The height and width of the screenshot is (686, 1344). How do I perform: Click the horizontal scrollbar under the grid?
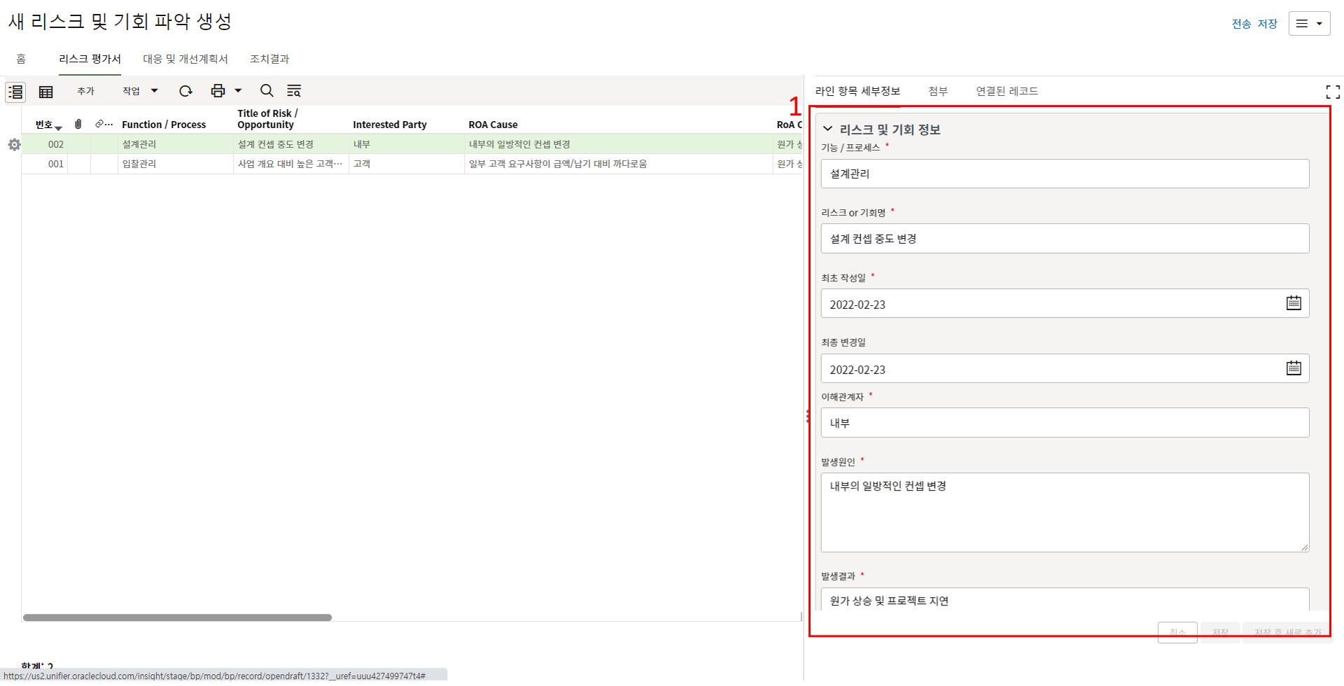177,617
